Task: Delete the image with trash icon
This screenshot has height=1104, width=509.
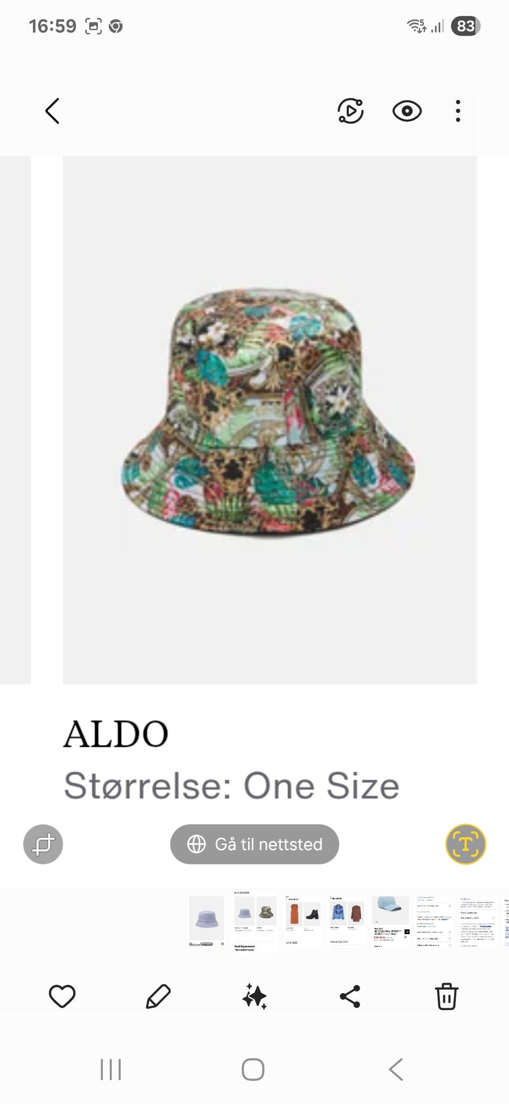Action: point(446,996)
